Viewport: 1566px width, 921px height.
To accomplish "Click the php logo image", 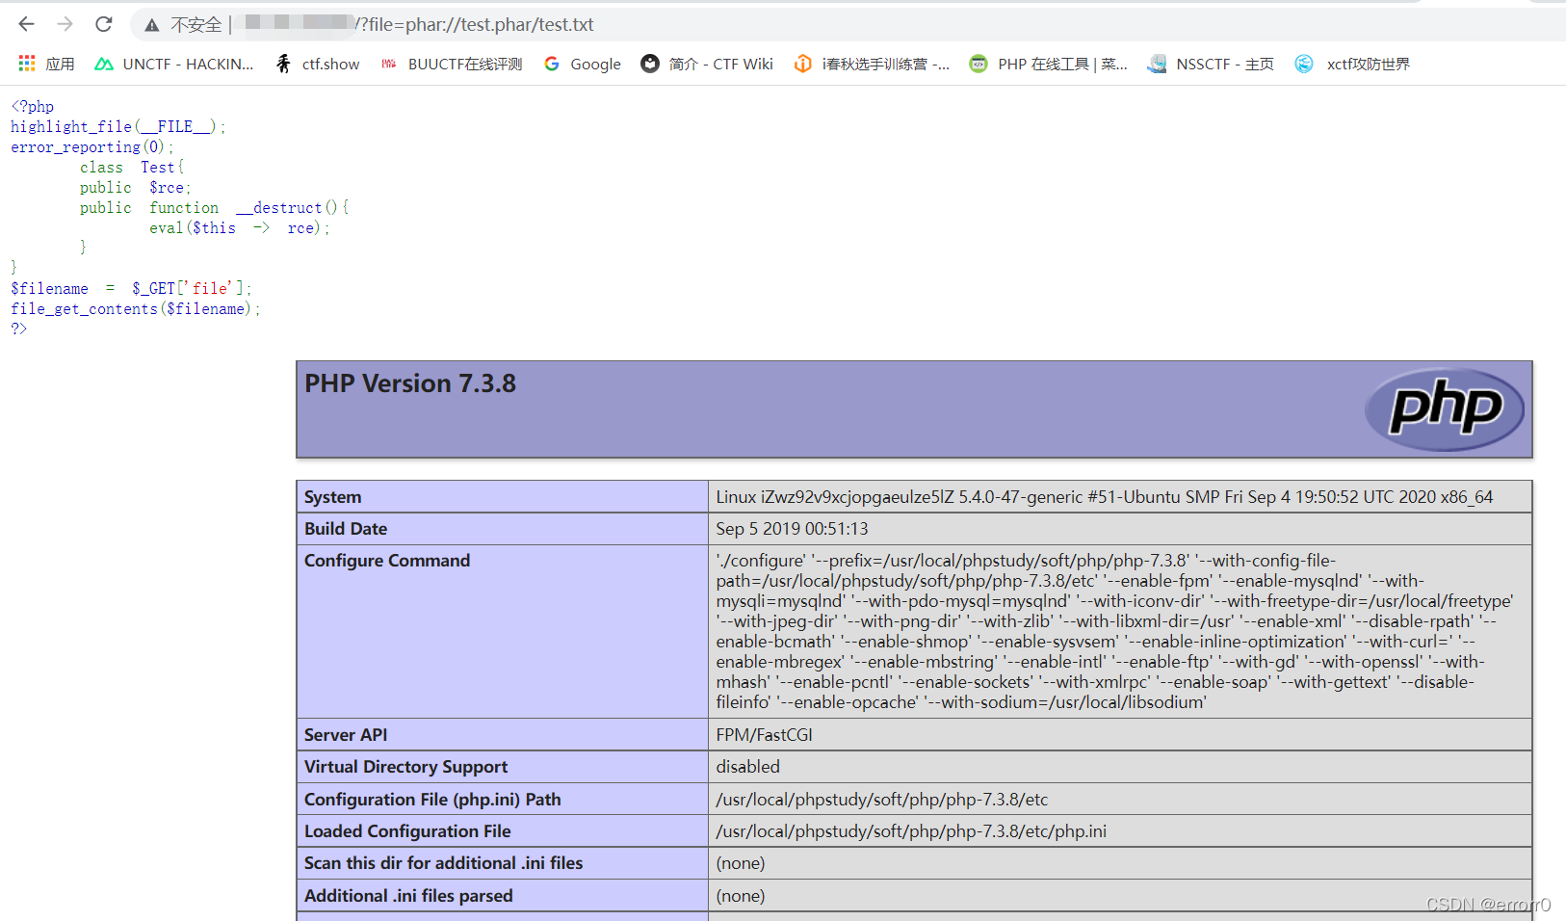I will tap(1444, 408).
